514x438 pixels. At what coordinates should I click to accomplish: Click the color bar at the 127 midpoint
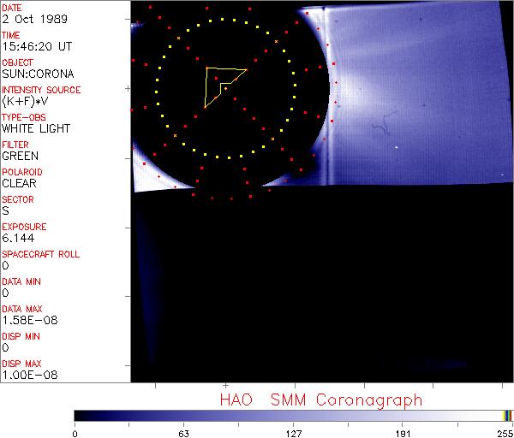point(292,415)
